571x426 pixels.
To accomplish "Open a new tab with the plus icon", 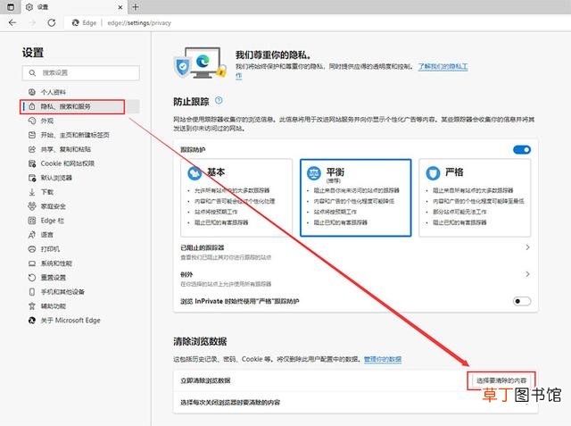I will (136, 7).
